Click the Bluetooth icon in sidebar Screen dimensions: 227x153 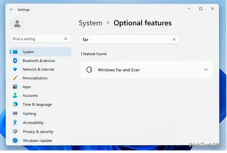tap(15, 61)
